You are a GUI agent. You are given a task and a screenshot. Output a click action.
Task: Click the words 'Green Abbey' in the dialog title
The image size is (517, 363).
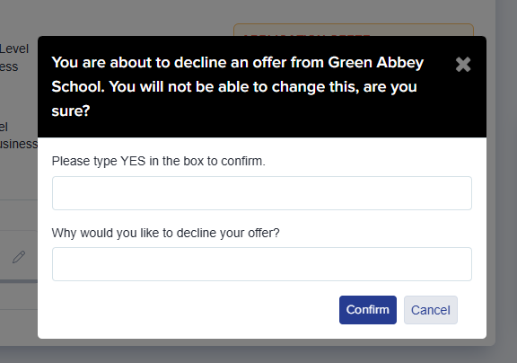coord(376,62)
